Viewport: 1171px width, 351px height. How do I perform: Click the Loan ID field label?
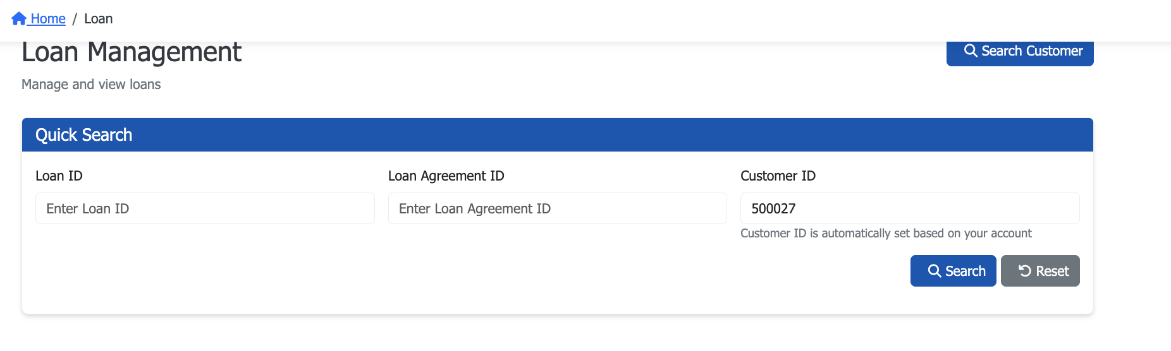pyautogui.click(x=59, y=176)
